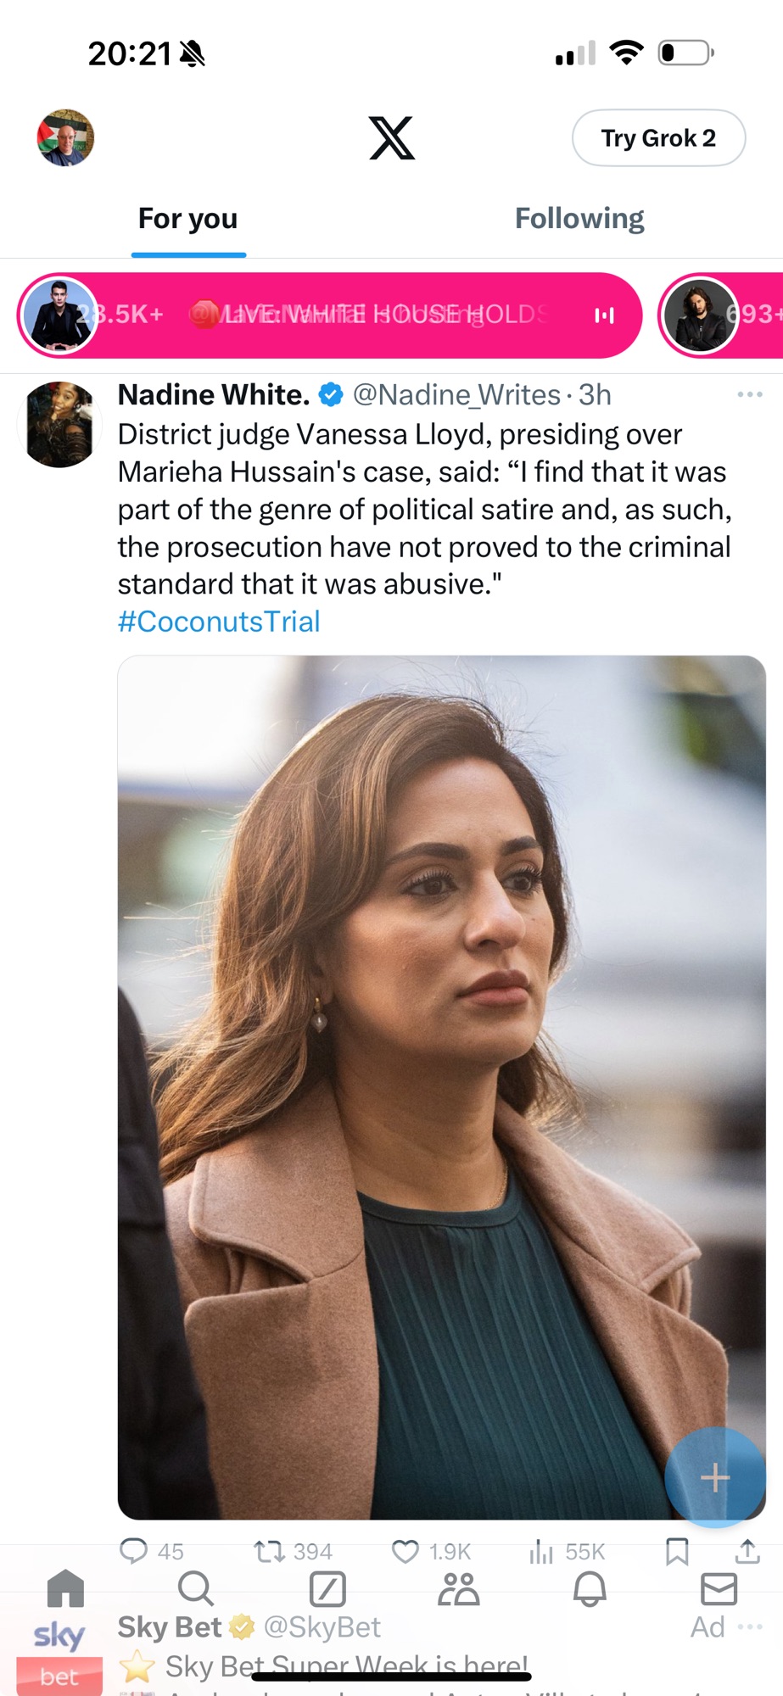Bookmark Nadine White's post
Viewport: 783px width, 1696px height.
[x=677, y=1551]
